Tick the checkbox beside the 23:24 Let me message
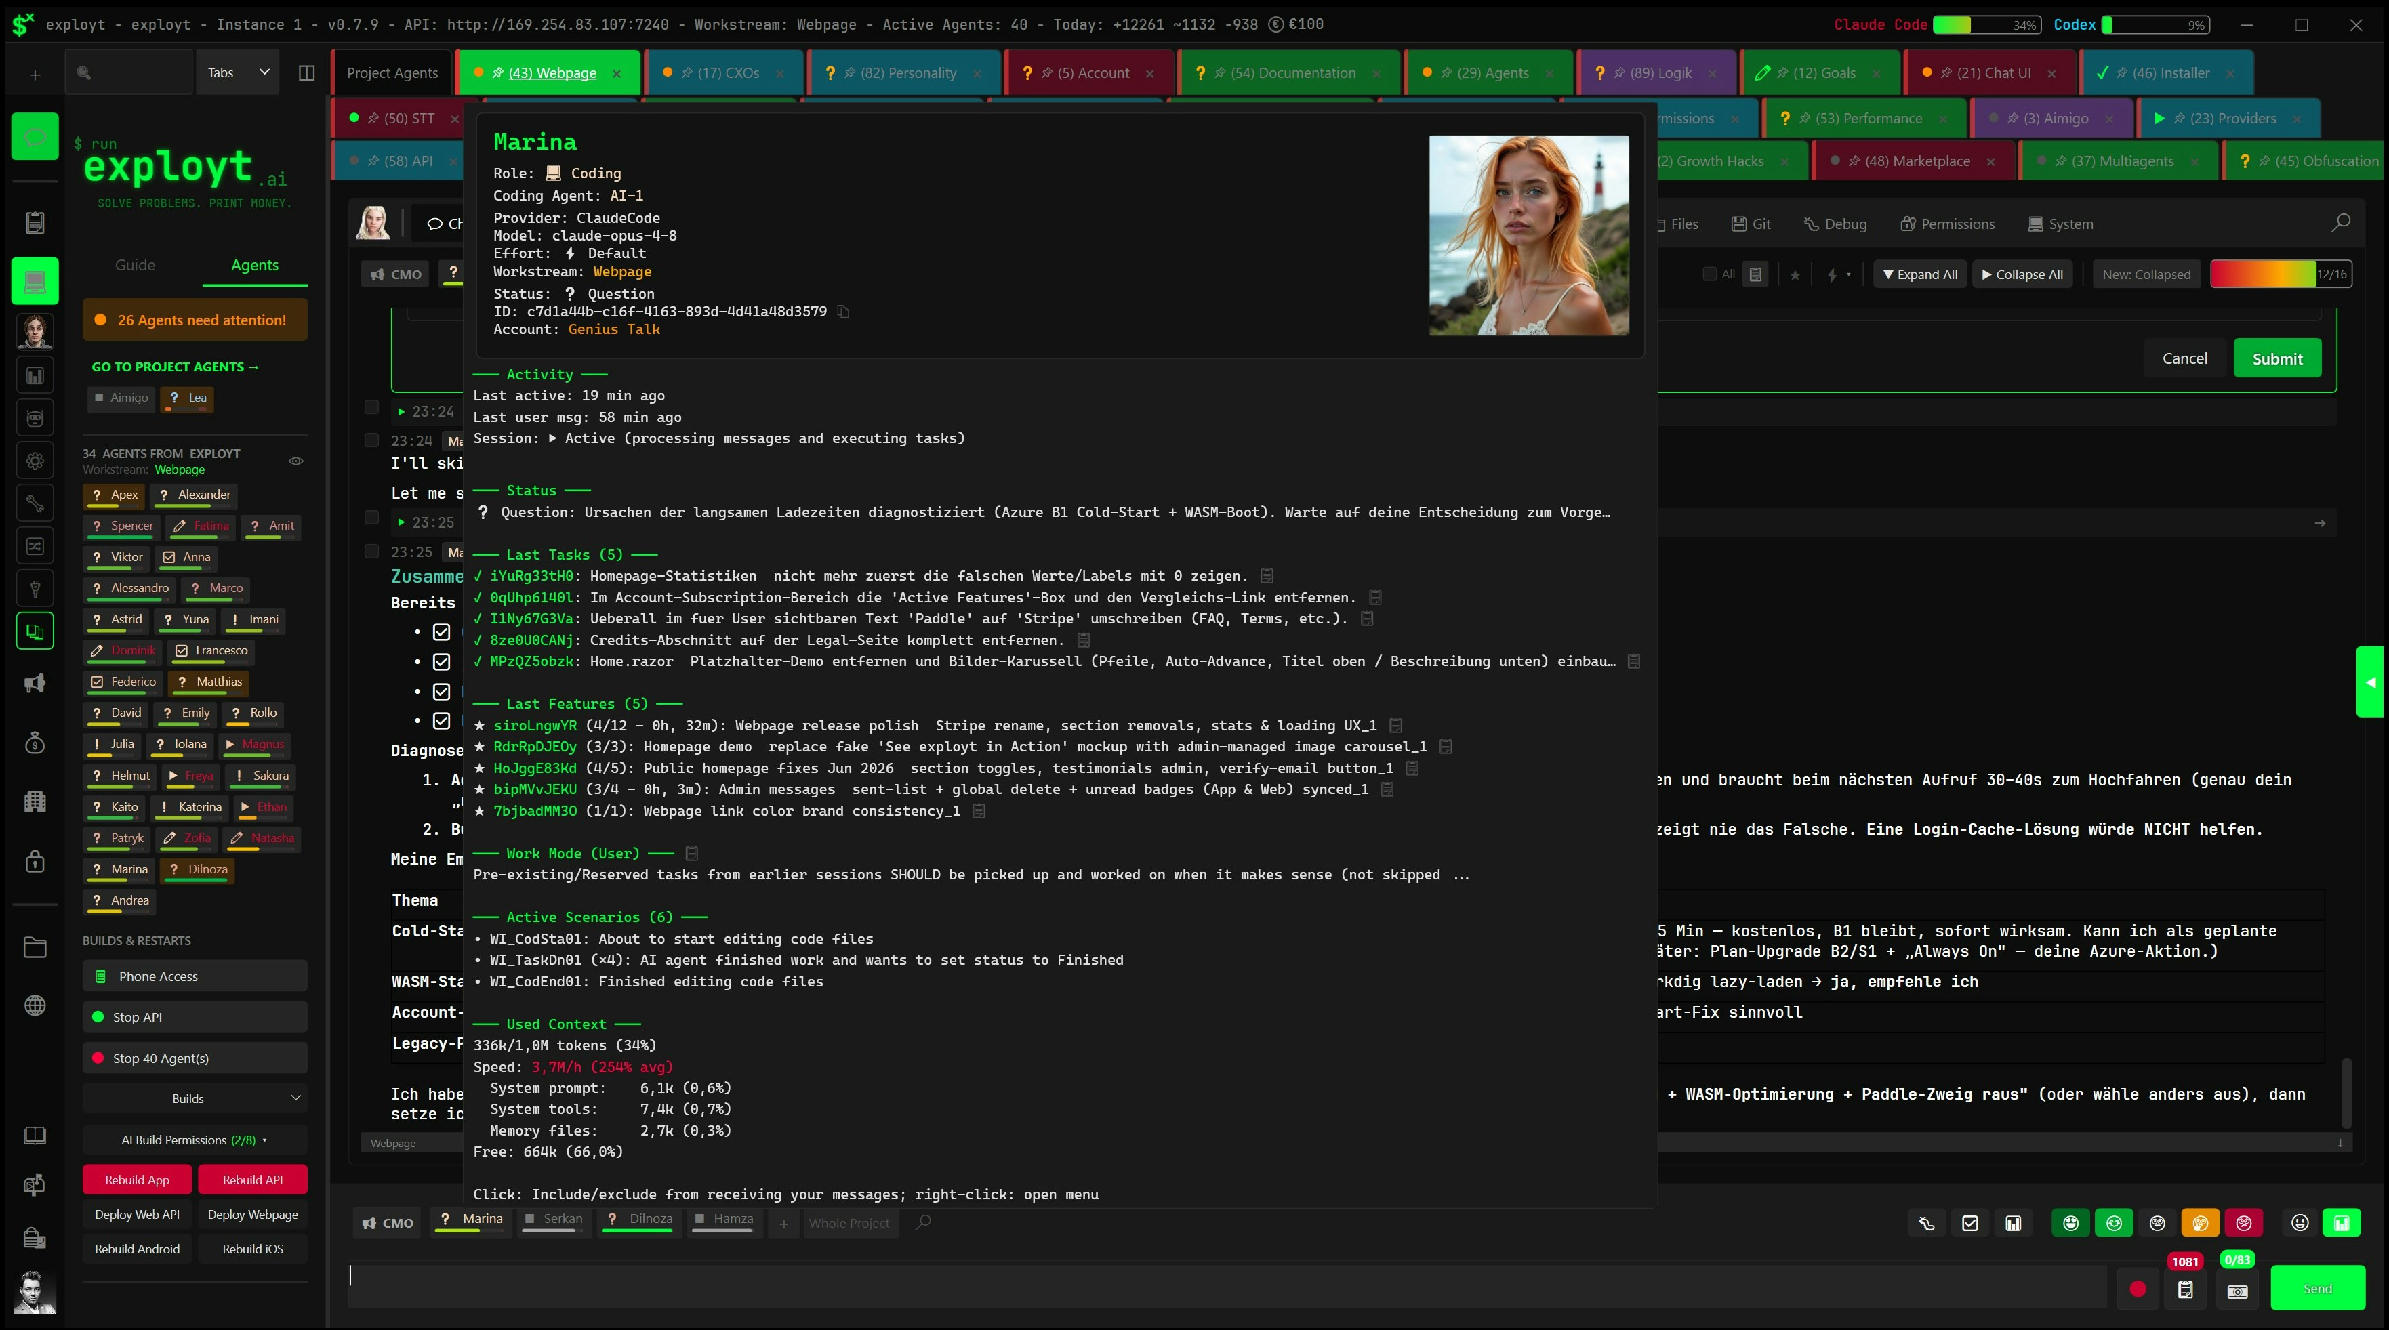The width and height of the screenshot is (2389, 1330). [372, 440]
